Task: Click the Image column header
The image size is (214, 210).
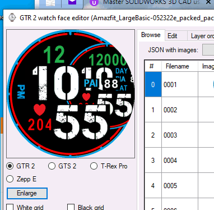Action: click(206, 66)
